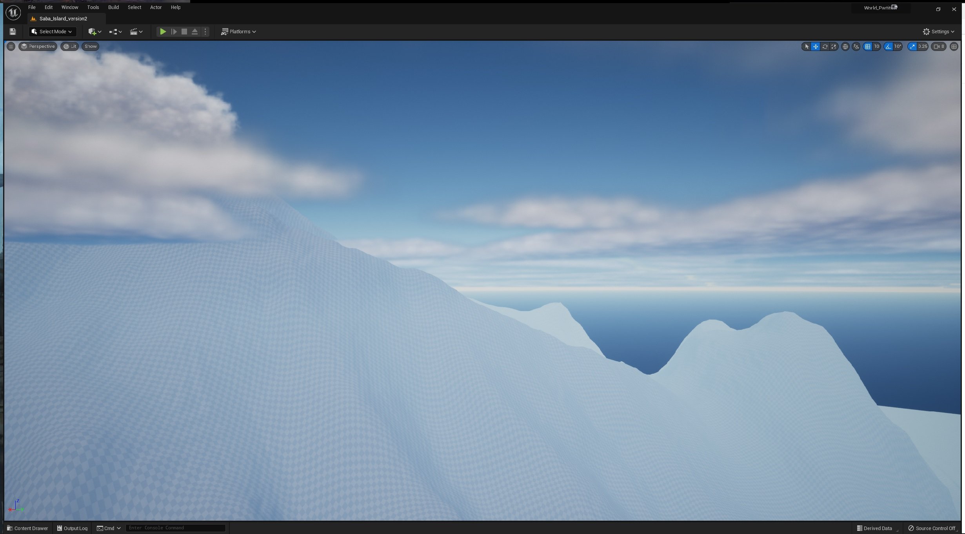Toggle rotation angle snapping
Screen dimensions: 965x534
click(x=888, y=47)
